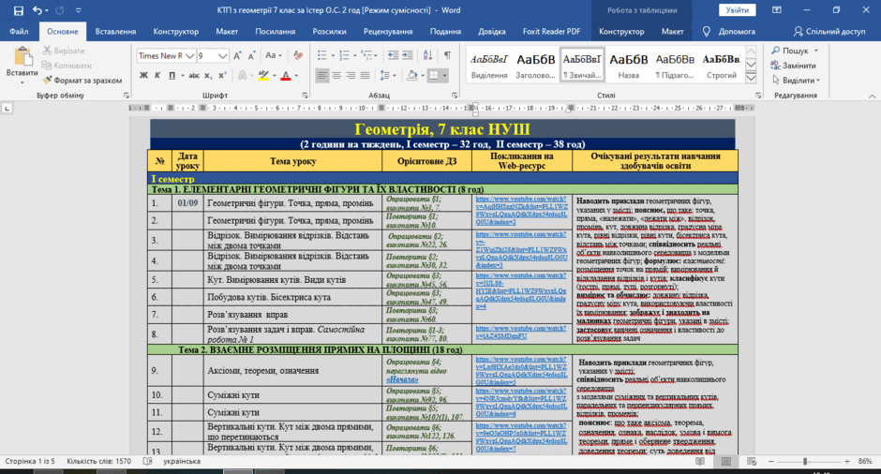Screen dimensions: 881x474
Task: Click the Спільний доступ share button
Action: (829, 32)
